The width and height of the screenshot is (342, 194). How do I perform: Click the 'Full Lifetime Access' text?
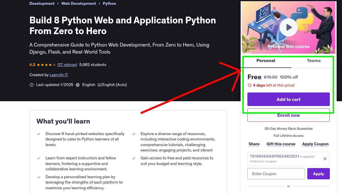[x=289, y=136]
